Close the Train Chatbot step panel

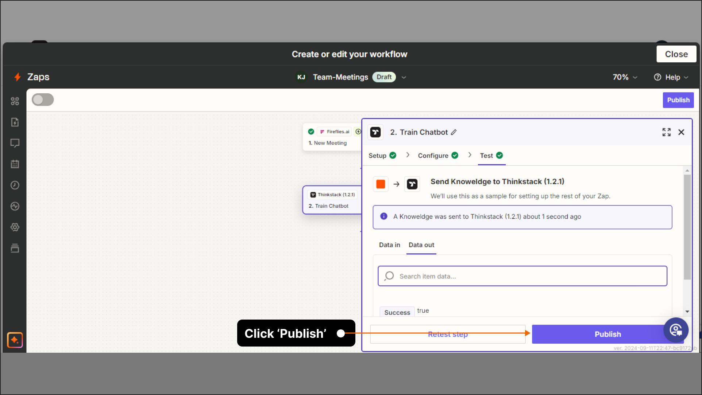point(681,132)
